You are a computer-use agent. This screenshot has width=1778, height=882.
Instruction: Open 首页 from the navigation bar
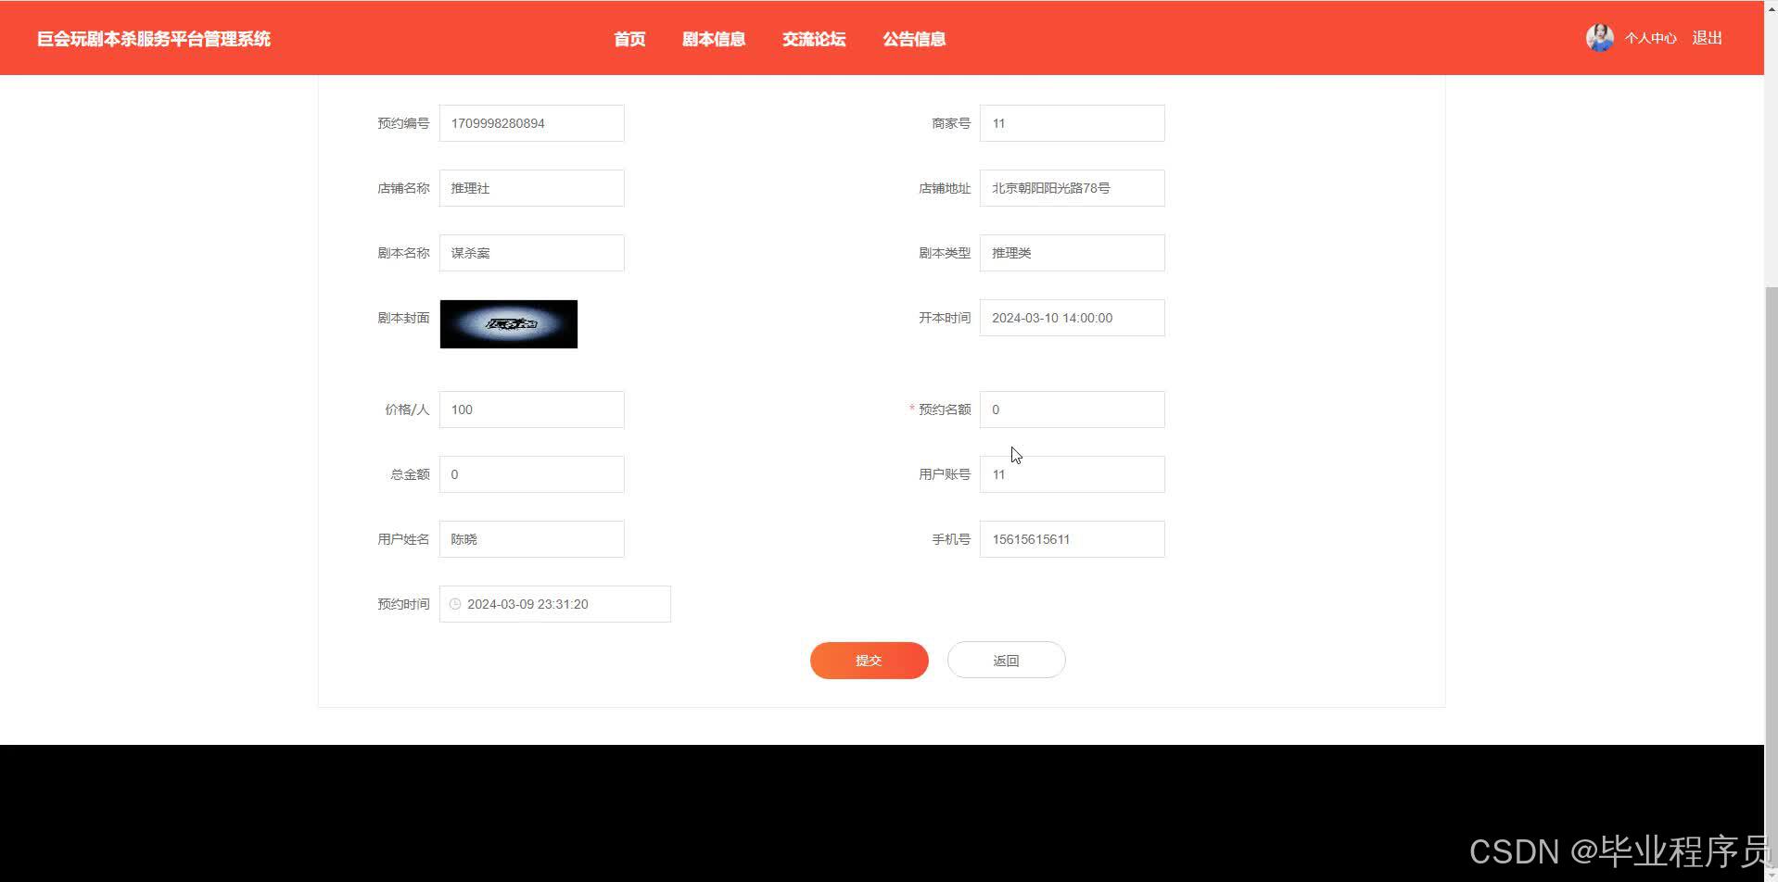click(x=629, y=39)
